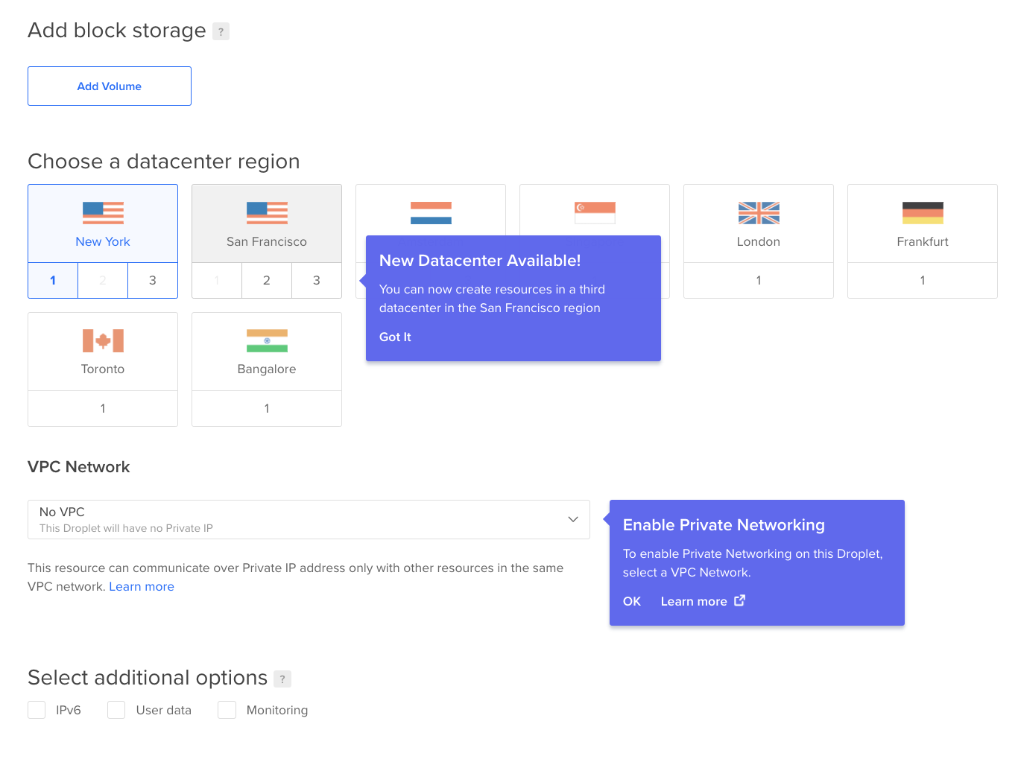Image resolution: width=1021 pixels, height=762 pixels.
Task: Select the New York region flag
Action: (x=103, y=213)
